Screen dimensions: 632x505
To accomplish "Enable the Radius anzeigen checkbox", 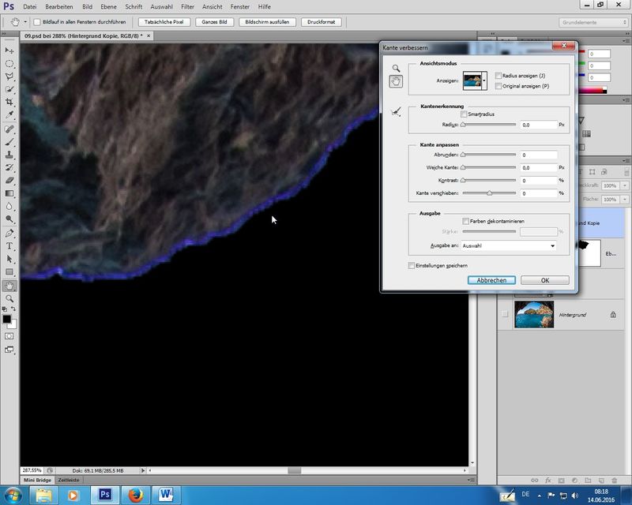I will tap(498, 76).
